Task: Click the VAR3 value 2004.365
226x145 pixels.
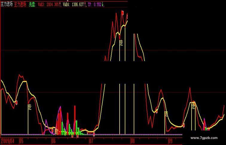Action: point(53,4)
